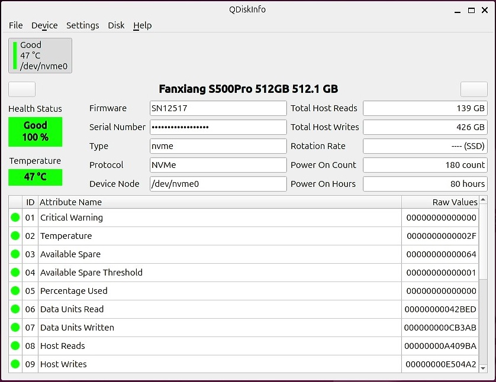
Task: Click the Total Host Reads field 139 GB
Action: pyautogui.click(x=425, y=108)
